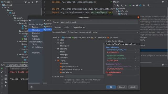Open Facets settings section

pyautogui.click(x=35, y=36)
